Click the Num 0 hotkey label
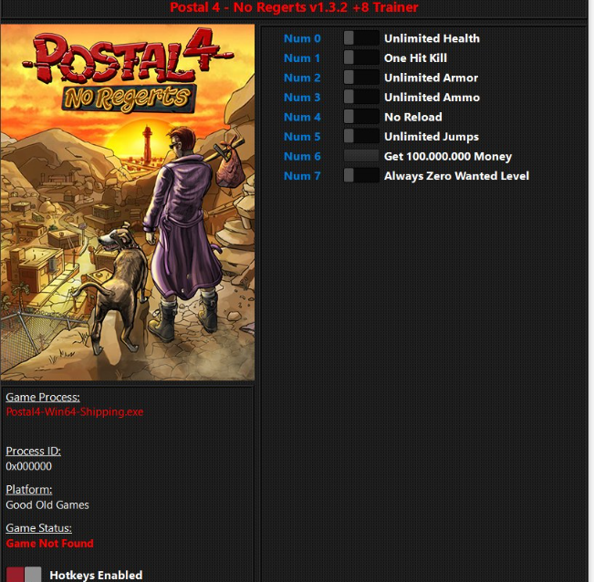The image size is (594, 582). pos(302,38)
